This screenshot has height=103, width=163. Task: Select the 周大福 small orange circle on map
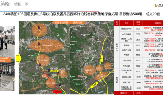click(44, 76)
